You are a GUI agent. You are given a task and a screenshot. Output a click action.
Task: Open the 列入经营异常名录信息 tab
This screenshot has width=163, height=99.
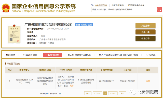click(x=79, y=55)
